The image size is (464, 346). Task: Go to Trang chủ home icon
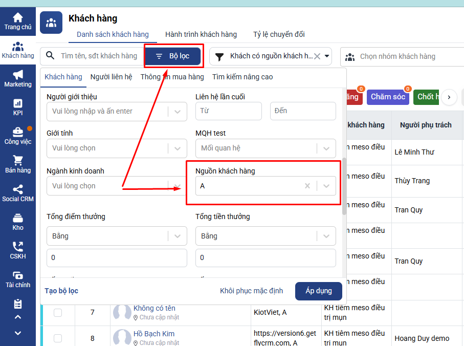(x=18, y=18)
